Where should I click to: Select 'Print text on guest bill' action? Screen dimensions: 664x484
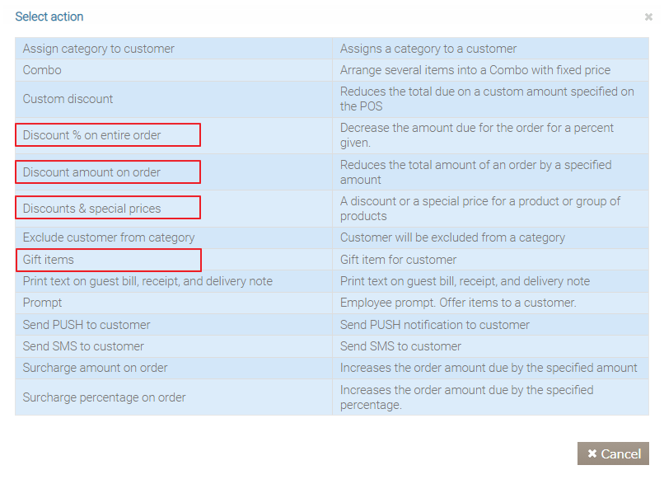coord(147,281)
